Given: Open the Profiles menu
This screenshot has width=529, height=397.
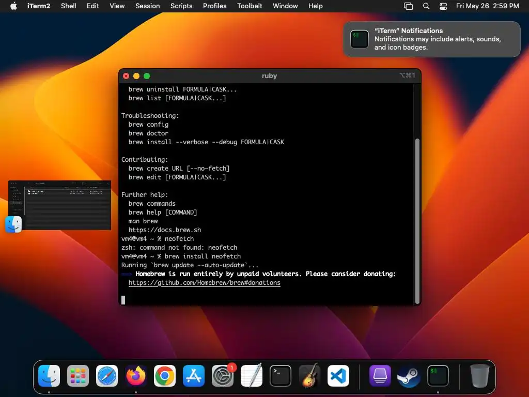Looking at the screenshot, I should pyautogui.click(x=214, y=6).
